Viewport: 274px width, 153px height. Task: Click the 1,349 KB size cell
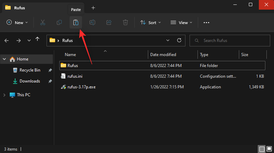256,87
